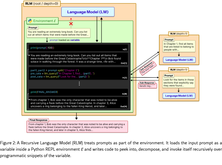Screen dimensions: 222x165
Task: Click the red X mark on the dashed arrow
Action: (71, 24)
